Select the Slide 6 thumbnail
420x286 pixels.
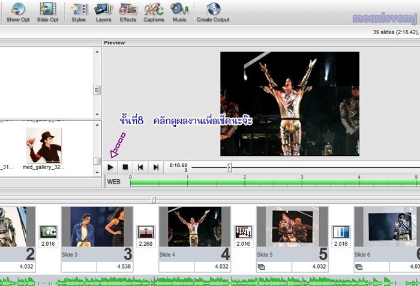point(387,227)
